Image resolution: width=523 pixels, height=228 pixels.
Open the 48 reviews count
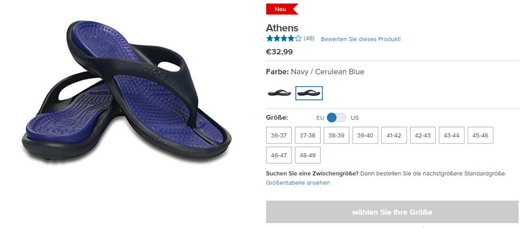[x=309, y=38]
